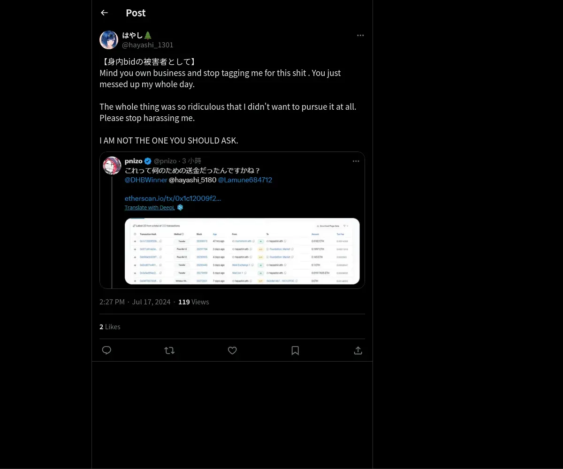
Task: Click the 2:27 PM timestamp
Action: (112, 302)
